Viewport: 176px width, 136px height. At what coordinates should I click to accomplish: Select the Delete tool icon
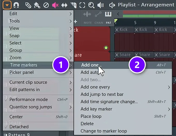[46, 5]
